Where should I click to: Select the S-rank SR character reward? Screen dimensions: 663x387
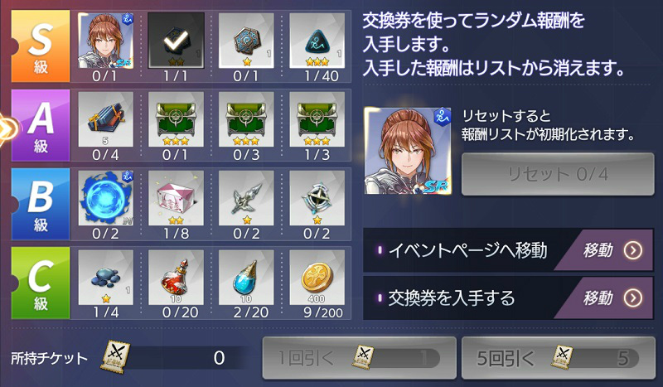[106, 41]
